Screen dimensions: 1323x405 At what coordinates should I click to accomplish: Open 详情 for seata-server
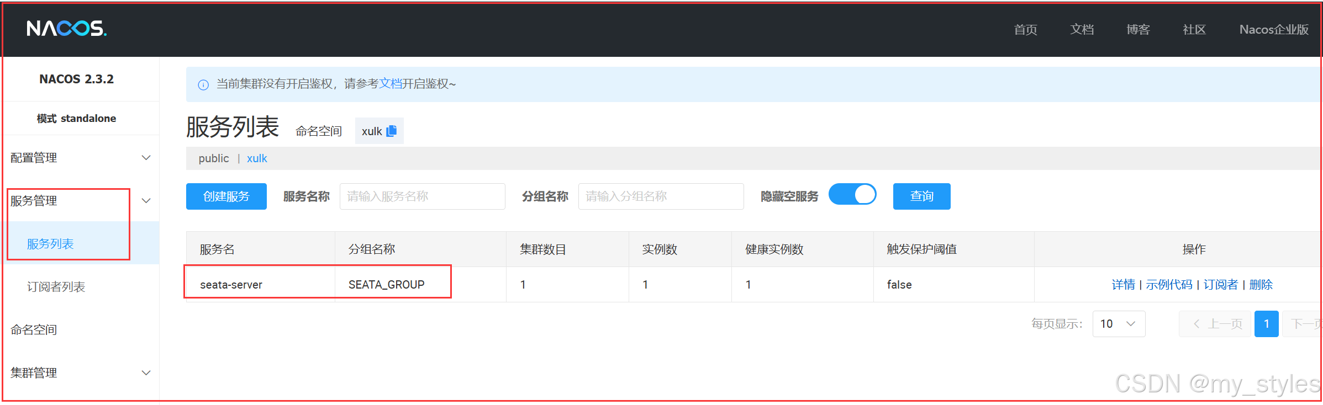pos(1123,285)
